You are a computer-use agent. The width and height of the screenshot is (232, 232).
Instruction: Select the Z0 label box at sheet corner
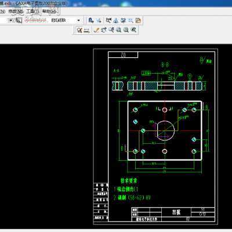pos(123,55)
